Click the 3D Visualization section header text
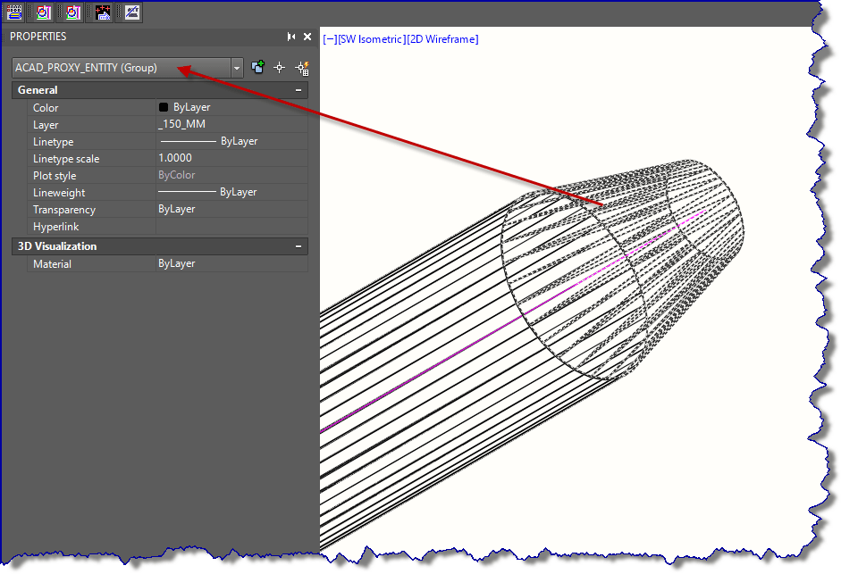Viewport: 841px width, 574px height. pyautogui.click(x=57, y=246)
